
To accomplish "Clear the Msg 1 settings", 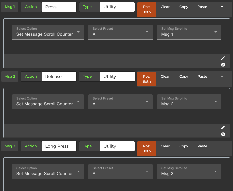I will click(165, 7).
